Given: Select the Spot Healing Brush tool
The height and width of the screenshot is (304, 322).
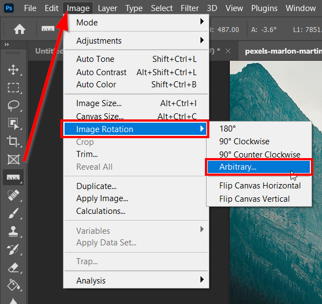Looking at the screenshot, I should [13, 195].
